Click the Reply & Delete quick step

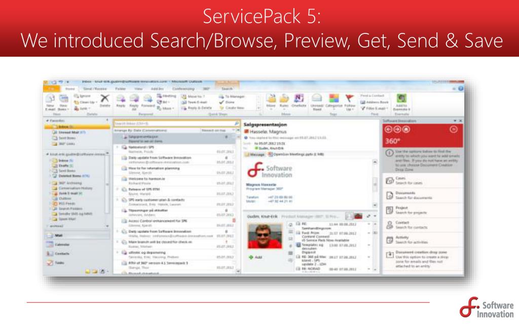pos(197,108)
